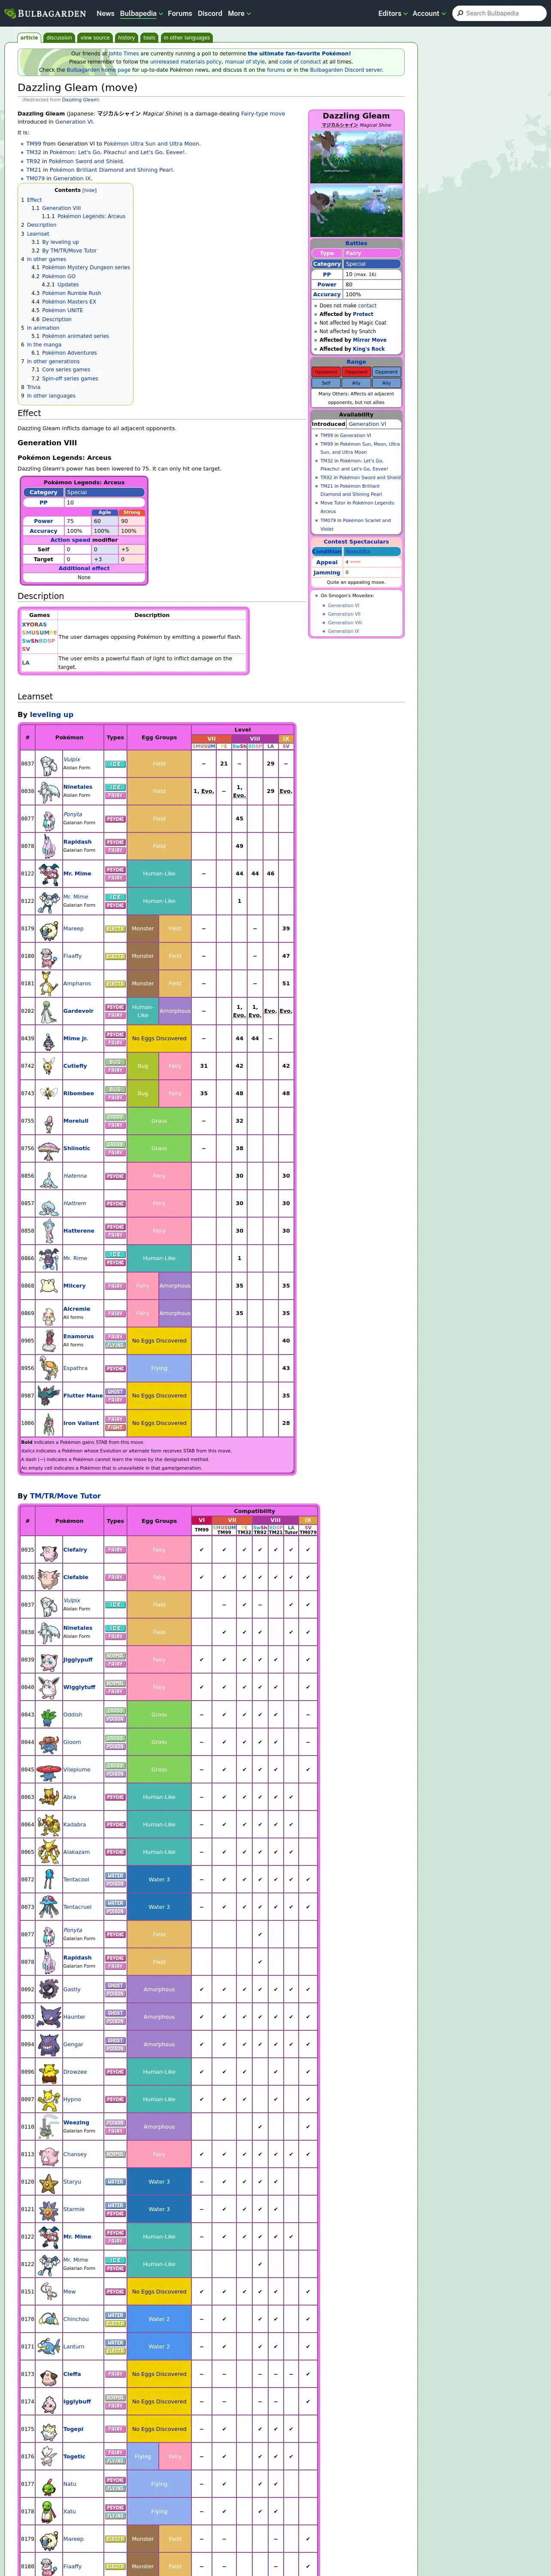Click the Ghost type badge in Gastly's row
This screenshot has width=551, height=2576.
[115, 1986]
